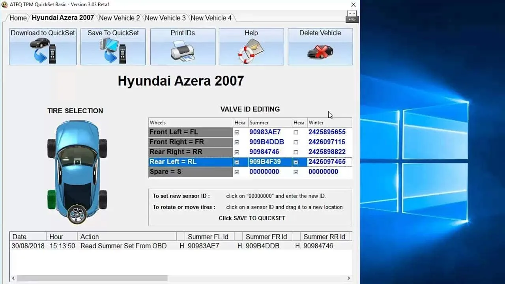Viewport: 505px width, 284px height.
Task: Click the Download to QuickSet icon
Action: click(x=43, y=51)
